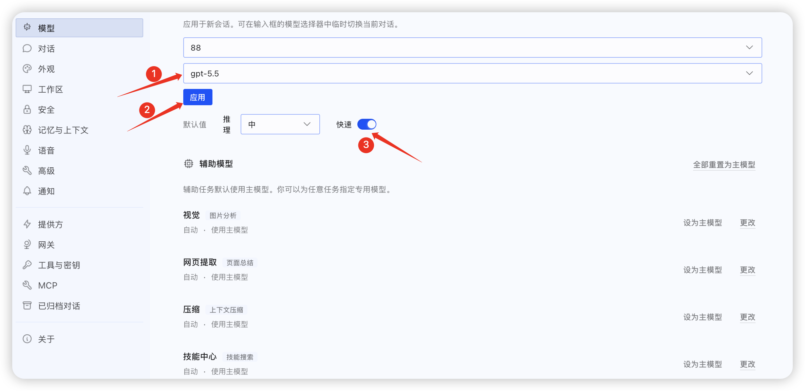Open 已归档对话 list
This screenshot has height=391, width=805.
(79, 305)
